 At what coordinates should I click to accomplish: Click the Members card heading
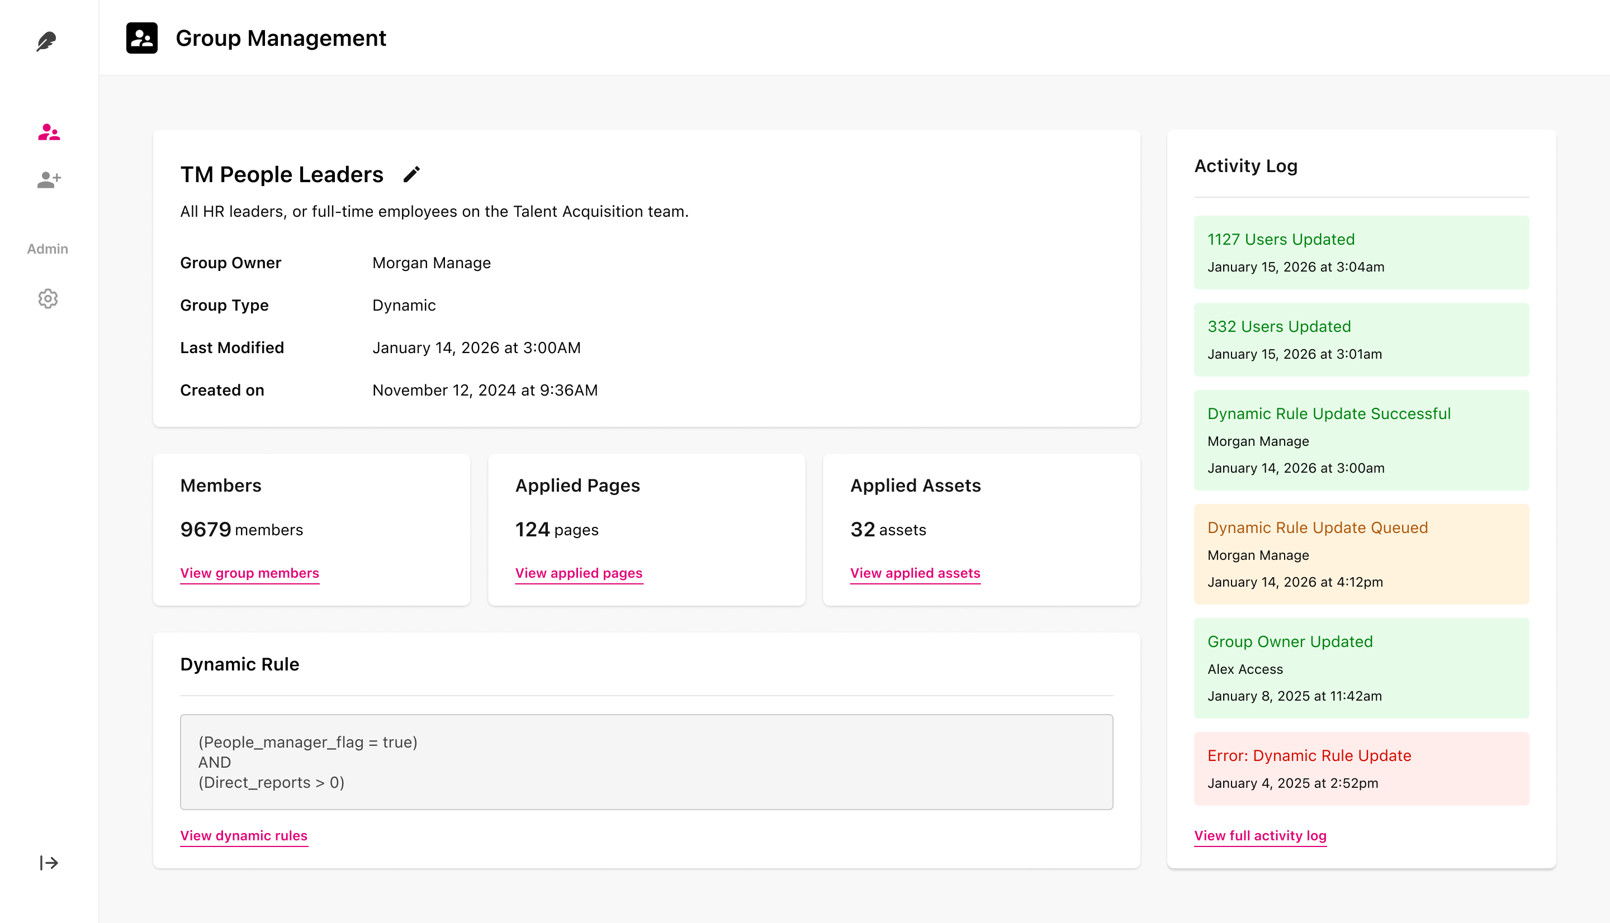click(x=221, y=486)
